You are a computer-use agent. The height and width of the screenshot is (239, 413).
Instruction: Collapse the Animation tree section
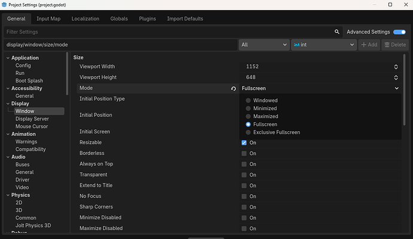click(x=8, y=134)
